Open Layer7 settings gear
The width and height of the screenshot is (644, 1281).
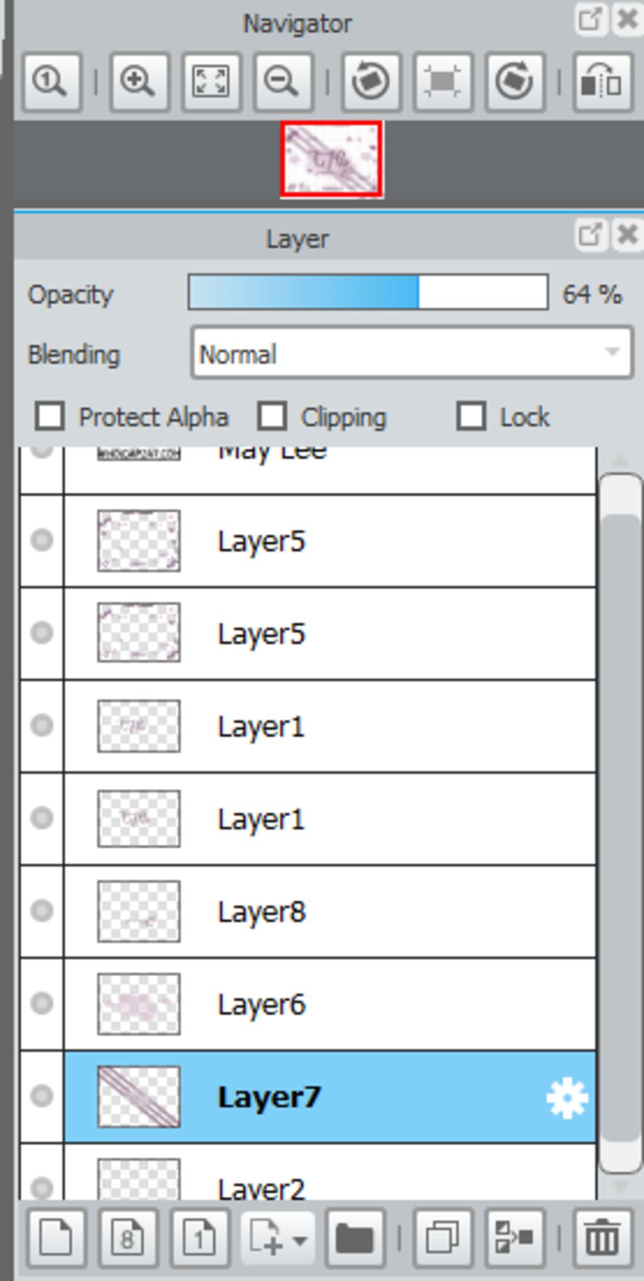(567, 1097)
